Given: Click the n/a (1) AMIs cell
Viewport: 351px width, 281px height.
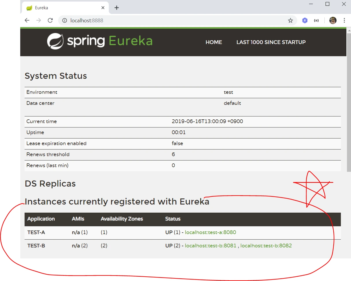Looking at the screenshot, I should pyautogui.click(x=80, y=232).
